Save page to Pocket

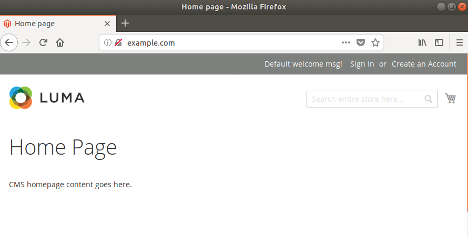(x=360, y=42)
